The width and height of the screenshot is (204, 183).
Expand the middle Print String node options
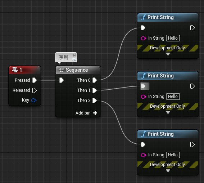168,112
